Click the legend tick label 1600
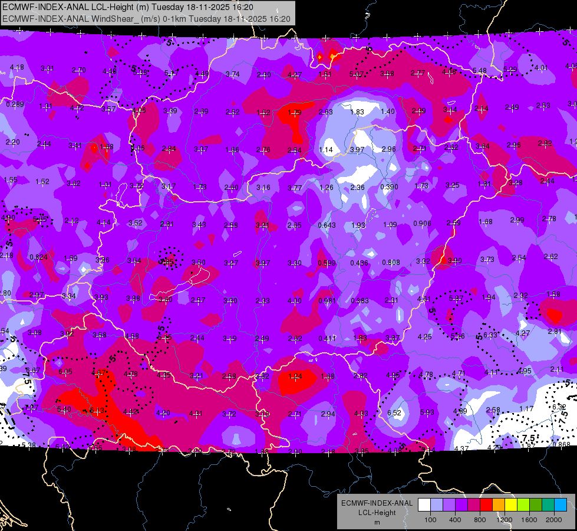 529,520
